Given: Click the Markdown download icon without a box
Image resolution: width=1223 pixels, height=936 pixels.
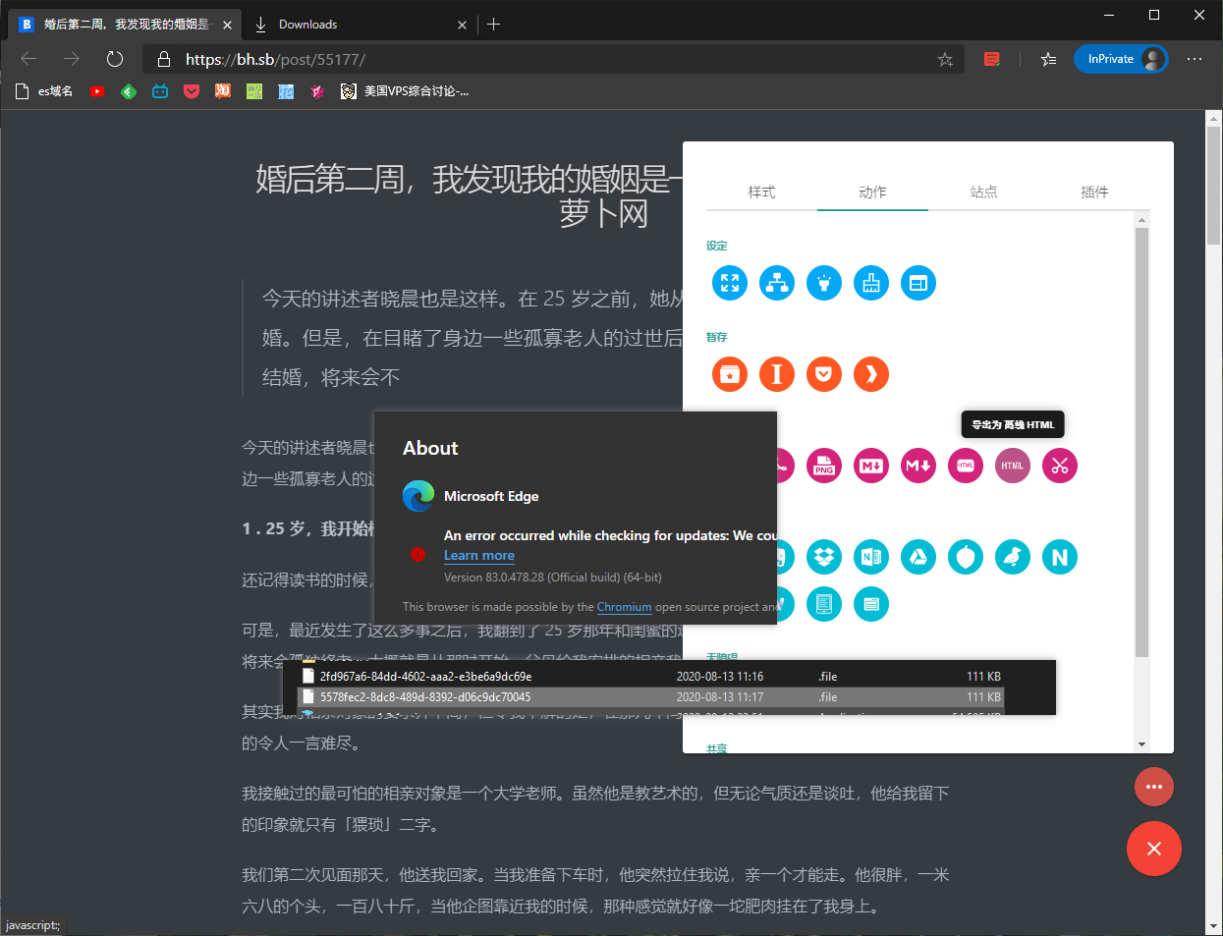Looking at the screenshot, I should point(918,466).
